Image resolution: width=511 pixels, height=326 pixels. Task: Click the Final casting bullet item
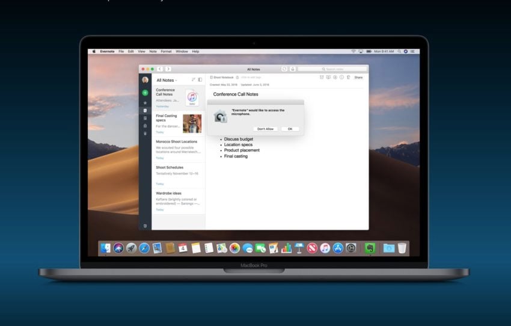click(236, 156)
